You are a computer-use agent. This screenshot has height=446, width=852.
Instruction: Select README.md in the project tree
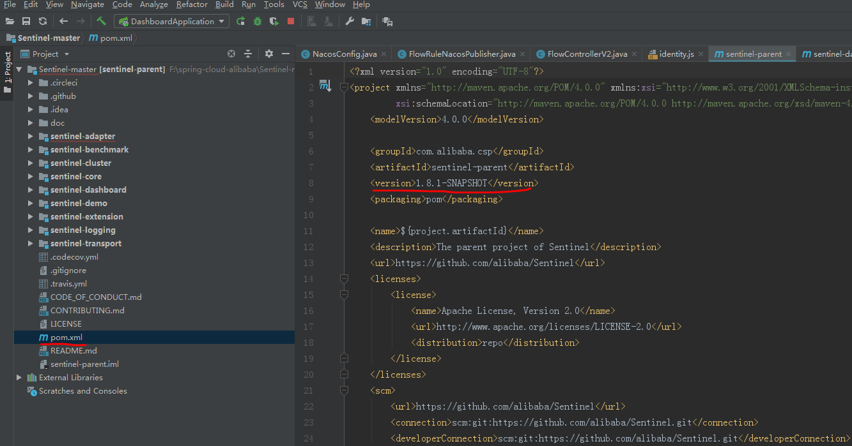[74, 350]
